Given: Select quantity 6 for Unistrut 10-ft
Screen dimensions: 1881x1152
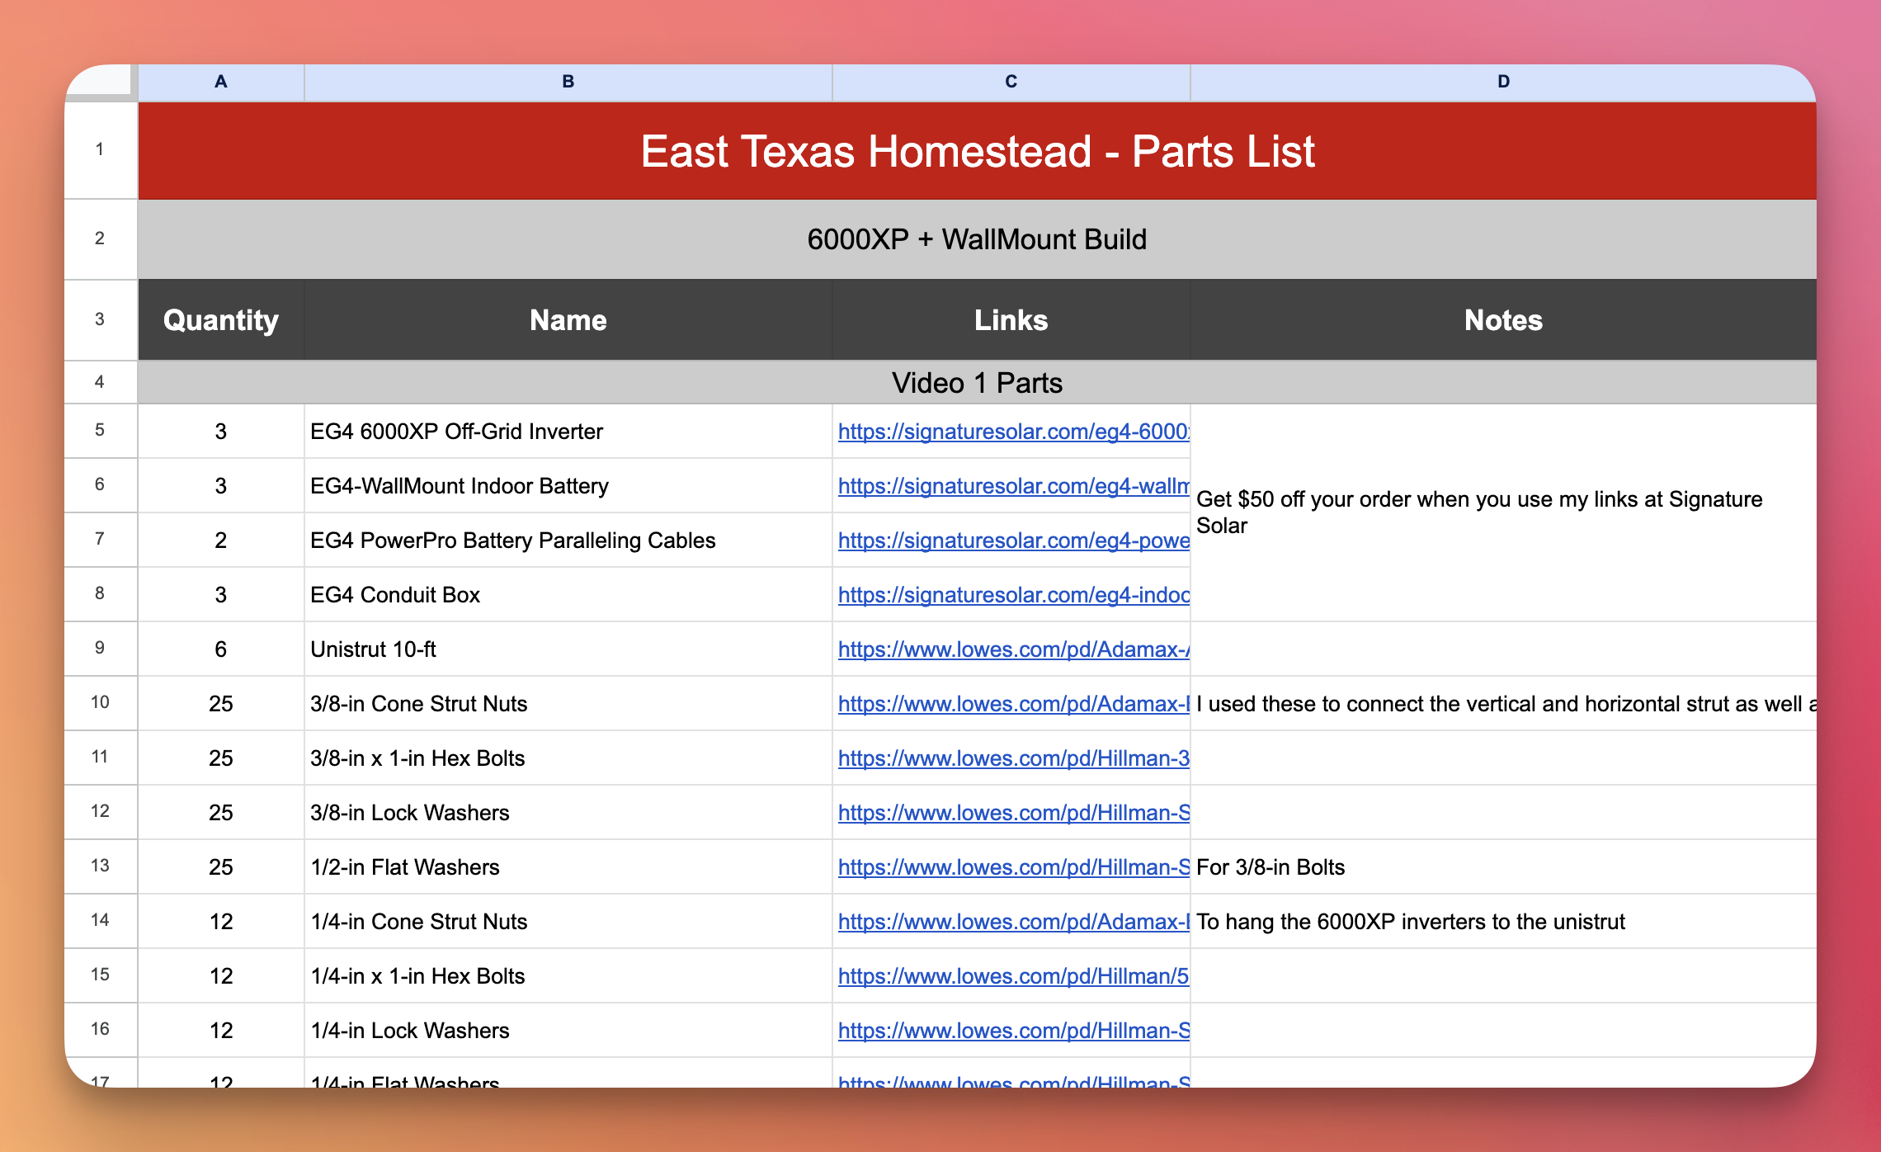Looking at the screenshot, I should pos(221,649).
